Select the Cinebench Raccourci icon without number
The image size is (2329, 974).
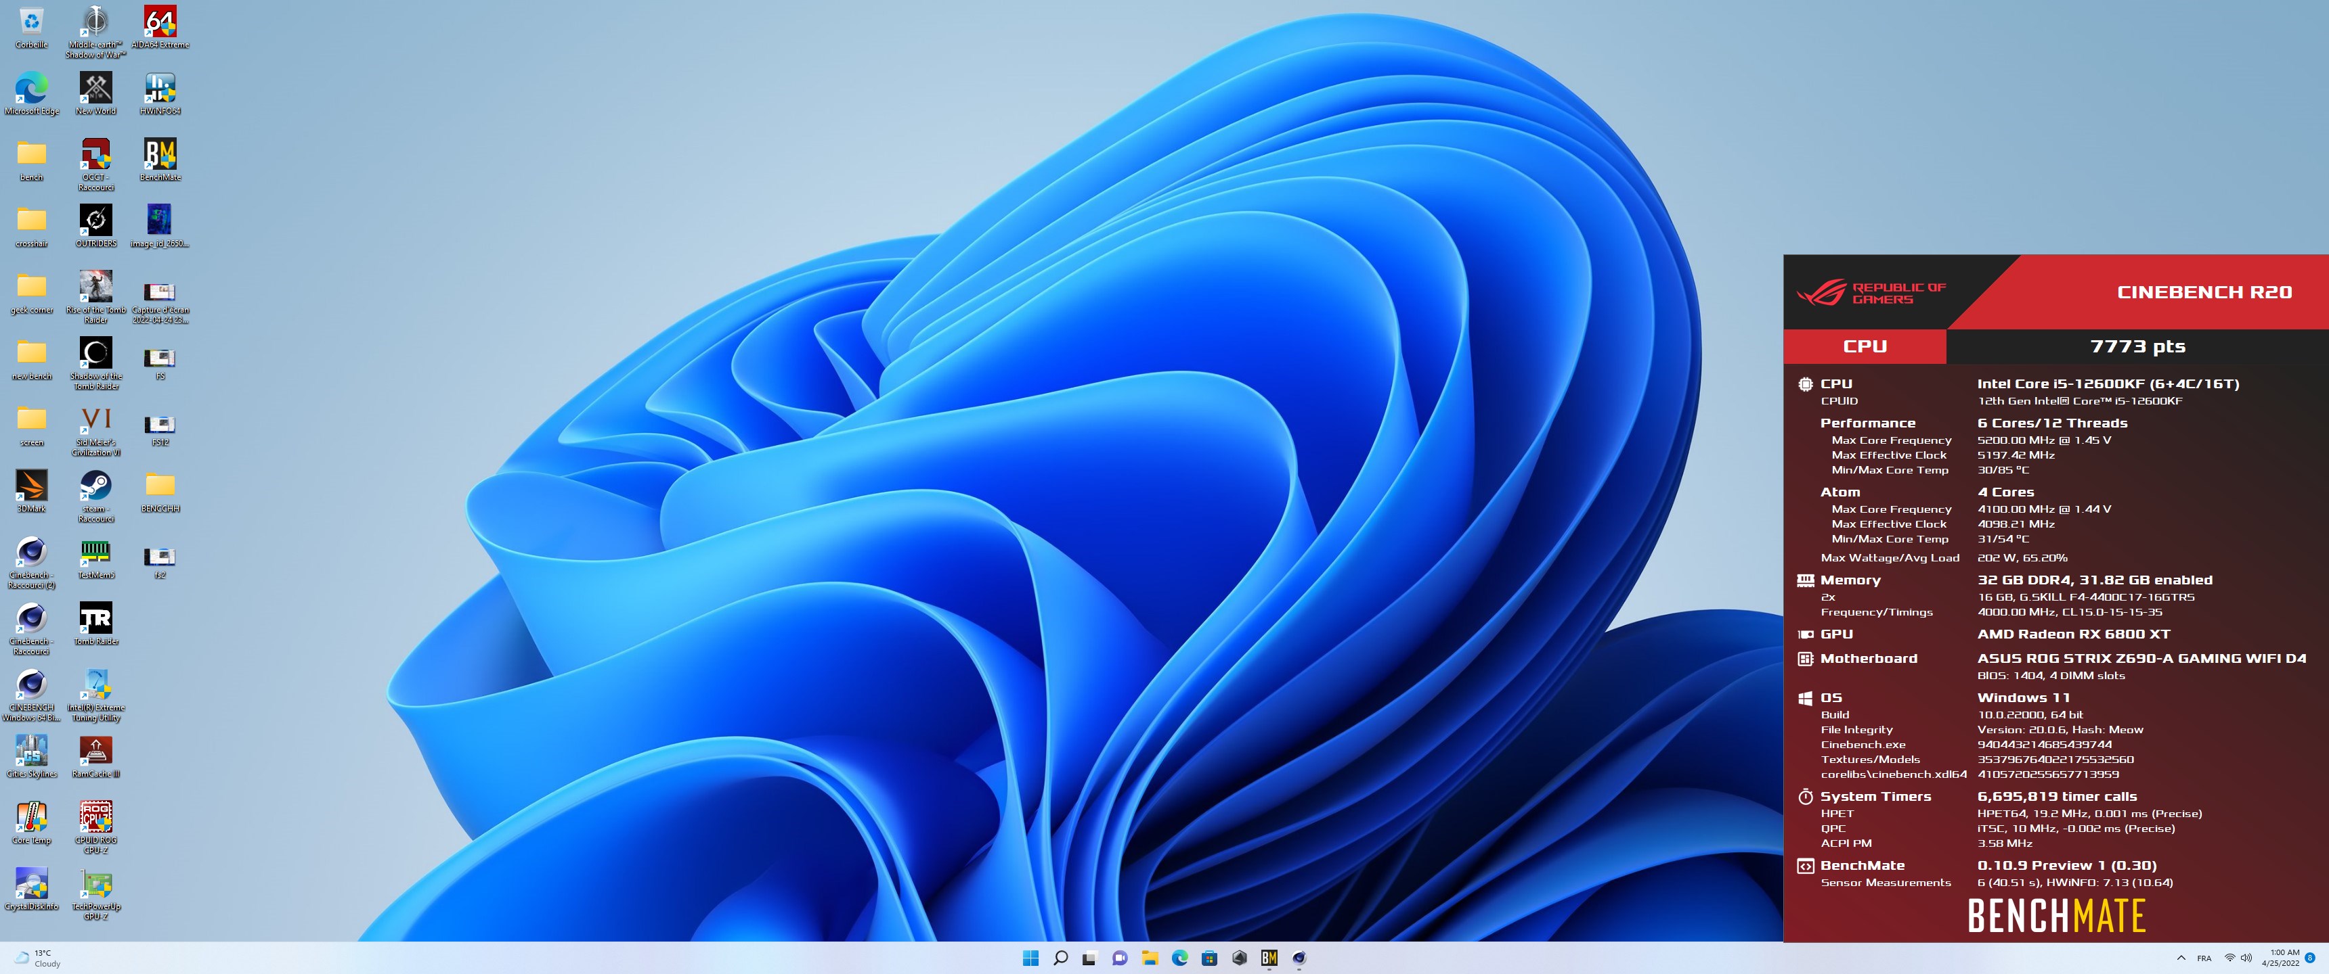32,629
